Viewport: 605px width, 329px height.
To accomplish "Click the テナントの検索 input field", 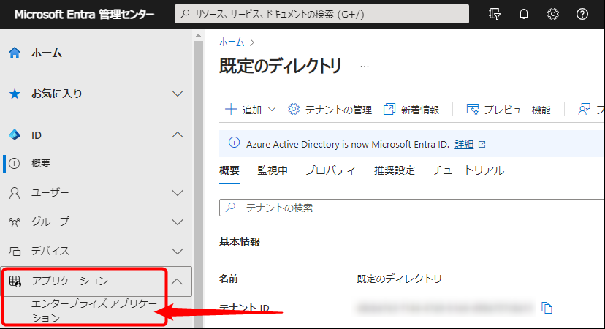I will (x=411, y=208).
